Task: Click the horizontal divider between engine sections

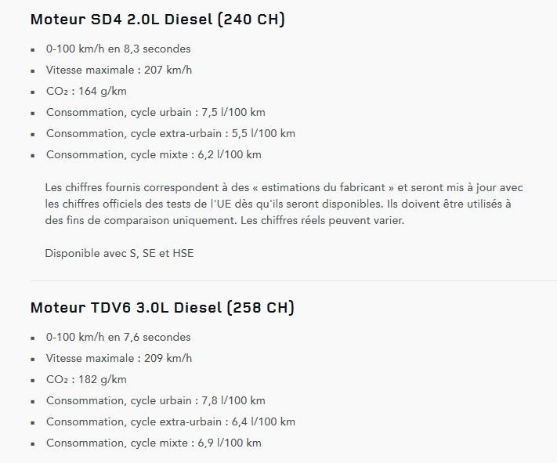Action: tap(293, 280)
